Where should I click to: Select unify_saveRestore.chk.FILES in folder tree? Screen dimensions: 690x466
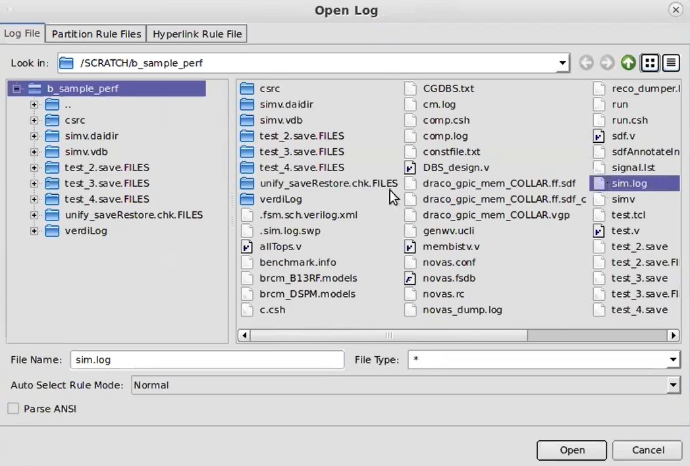124,215
